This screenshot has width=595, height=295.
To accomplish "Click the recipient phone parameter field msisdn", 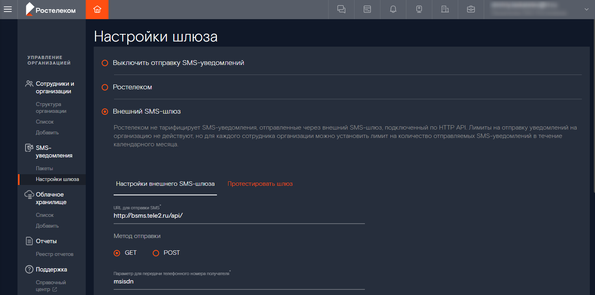I will tap(239, 281).
